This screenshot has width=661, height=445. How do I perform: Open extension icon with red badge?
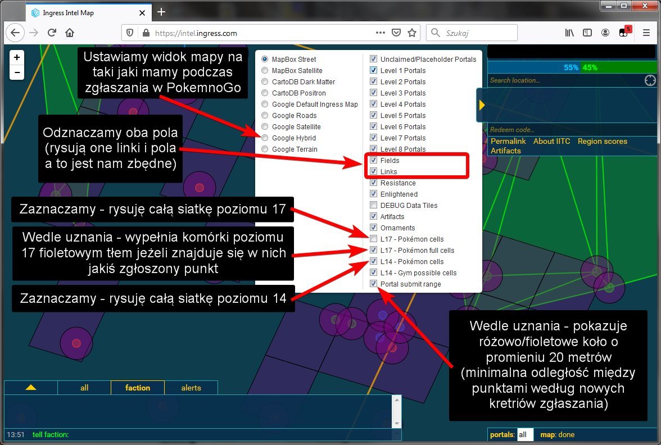pyautogui.click(x=624, y=32)
